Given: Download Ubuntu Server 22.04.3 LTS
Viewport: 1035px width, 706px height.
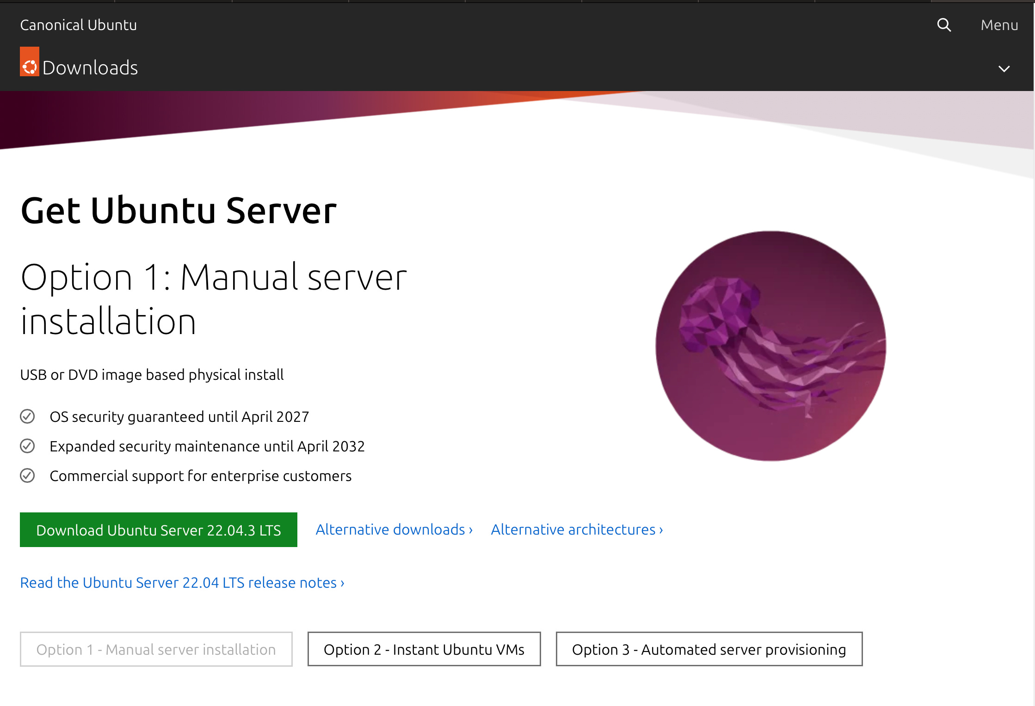Looking at the screenshot, I should pos(159,530).
